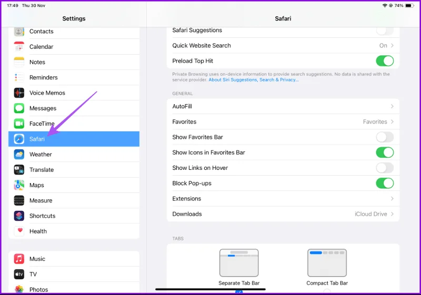The image size is (421, 295).
Task: Tap the Photos app icon
Action: click(x=19, y=289)
